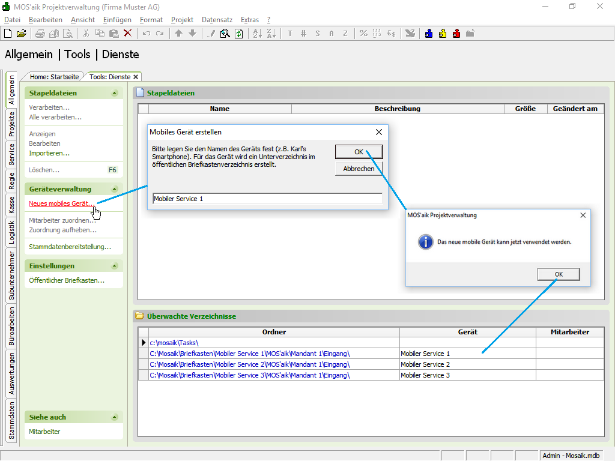Click the red X delete icon in toolbar

(127, 34)
